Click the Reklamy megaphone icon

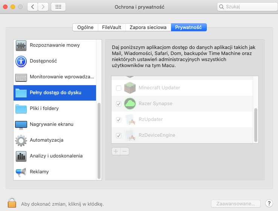[21, 172]
